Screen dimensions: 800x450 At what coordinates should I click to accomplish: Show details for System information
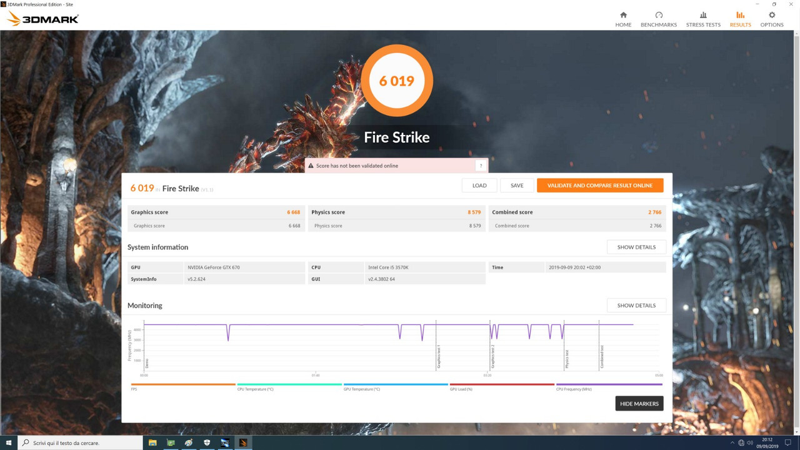(636, 247)
